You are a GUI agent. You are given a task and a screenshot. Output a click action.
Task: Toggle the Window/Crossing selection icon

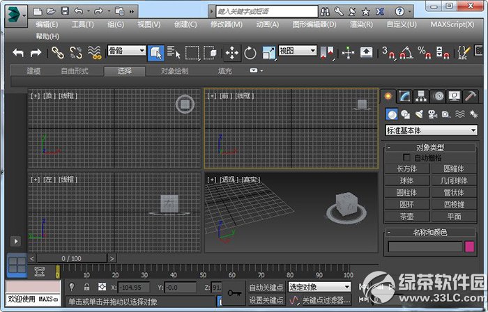(211, 52)
